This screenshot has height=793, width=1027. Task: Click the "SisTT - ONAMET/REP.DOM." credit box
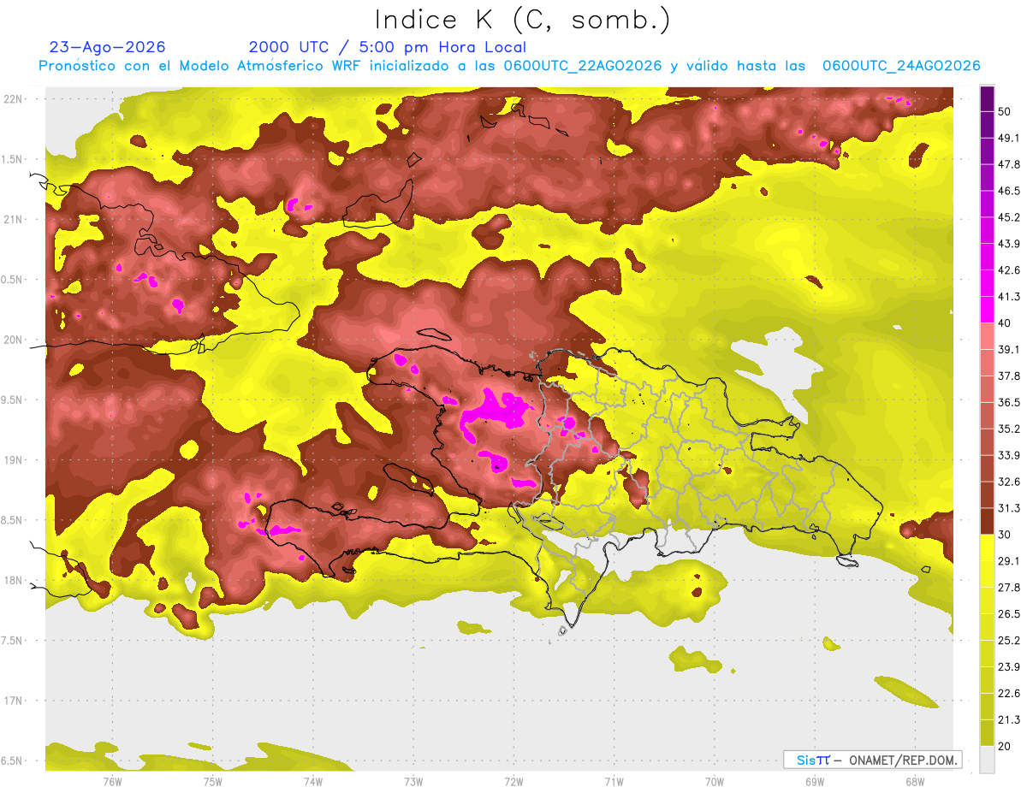872,760
